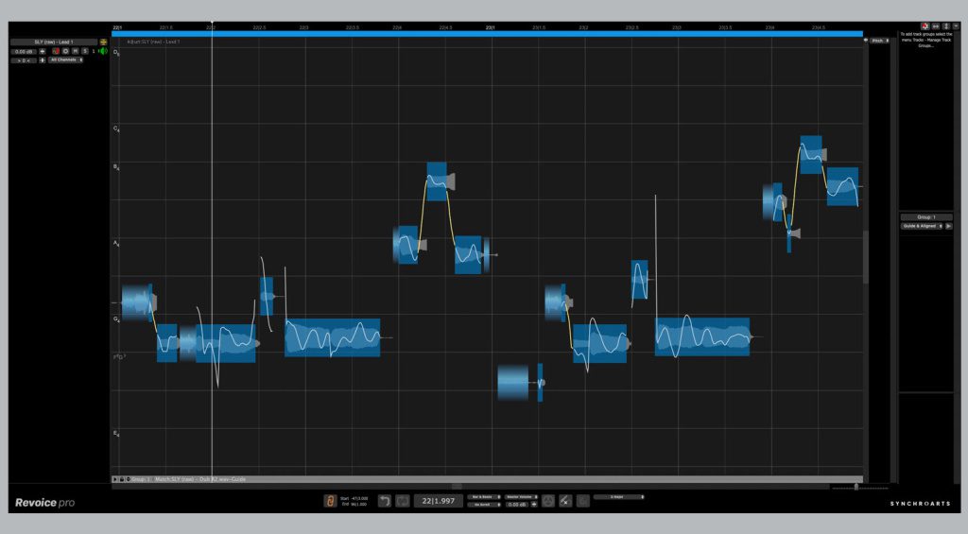The height and width of the screenshot is (534, 968).
Task: Click the greyed circular icon after pencil
Action: [582, 501]
